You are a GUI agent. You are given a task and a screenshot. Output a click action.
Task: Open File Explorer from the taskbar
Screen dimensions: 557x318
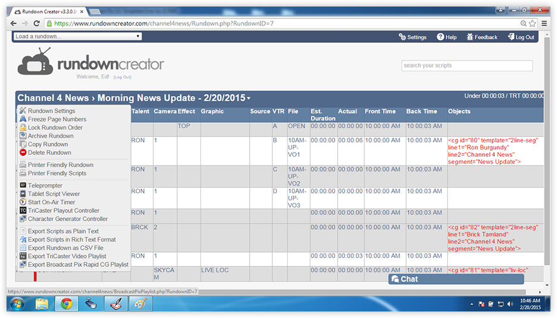(42, 304)
